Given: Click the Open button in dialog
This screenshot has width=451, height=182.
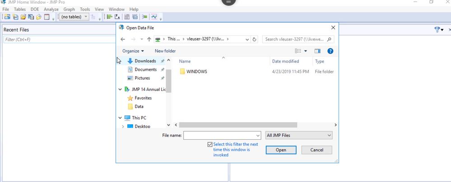Looking at the screenshot, I should click(281, 150).
